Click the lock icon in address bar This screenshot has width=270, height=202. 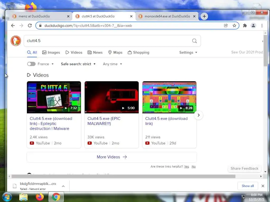point(40,26)
